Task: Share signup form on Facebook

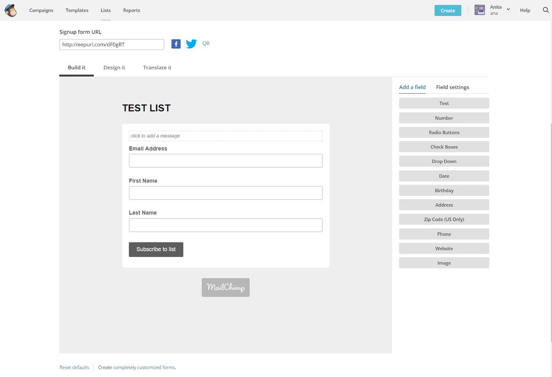Action: (x=176, y=44)
